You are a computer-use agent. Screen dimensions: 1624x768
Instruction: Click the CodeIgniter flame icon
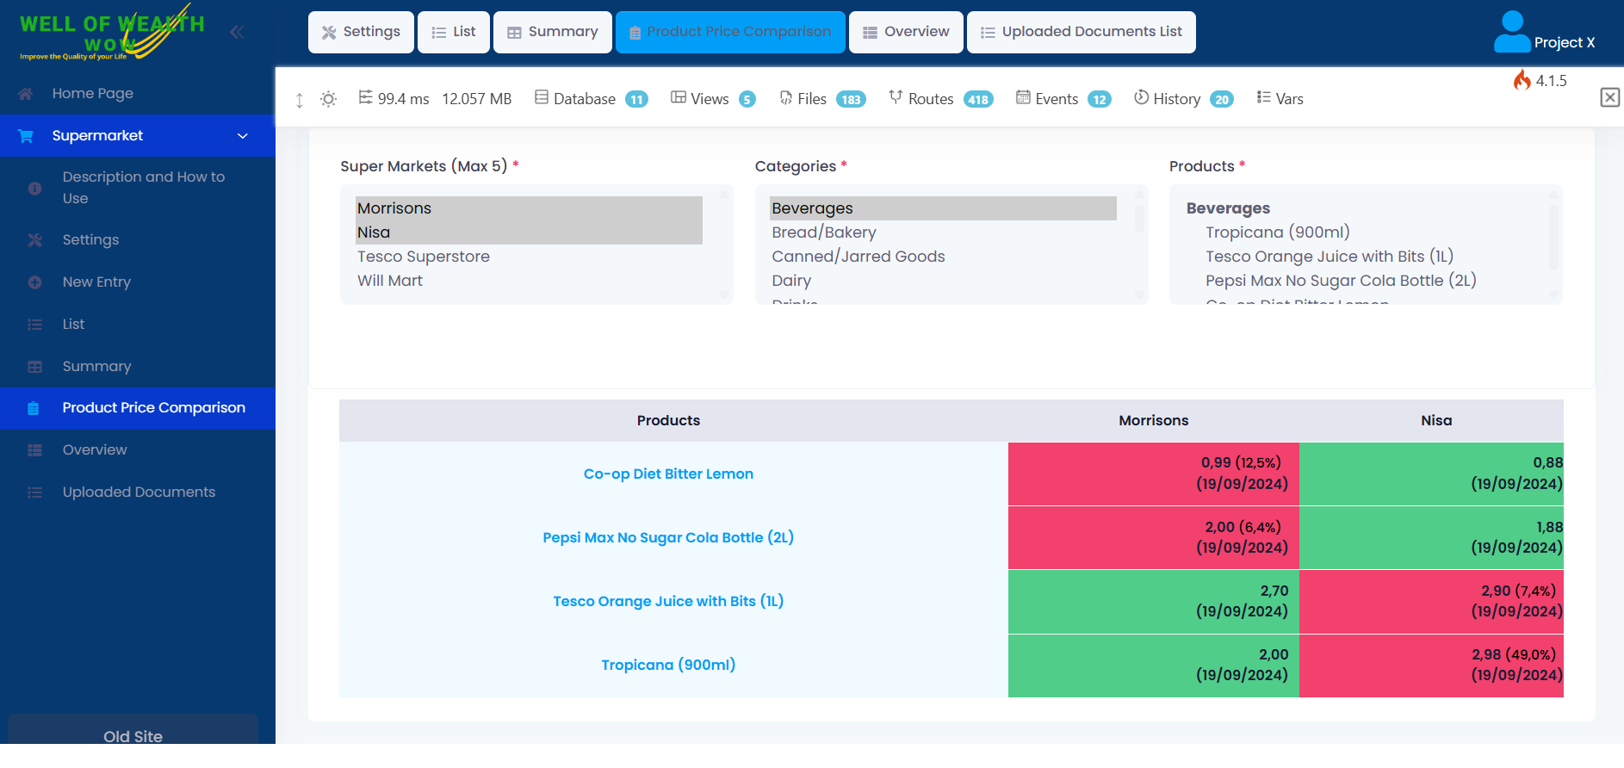1522,80
